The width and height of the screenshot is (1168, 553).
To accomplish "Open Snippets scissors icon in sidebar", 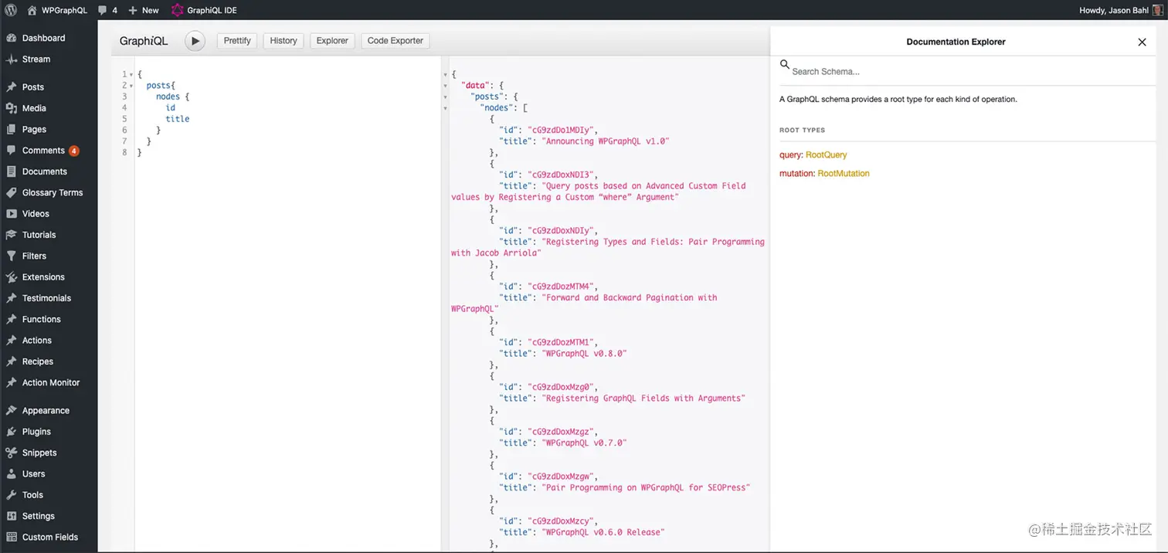I will [11, 453].
